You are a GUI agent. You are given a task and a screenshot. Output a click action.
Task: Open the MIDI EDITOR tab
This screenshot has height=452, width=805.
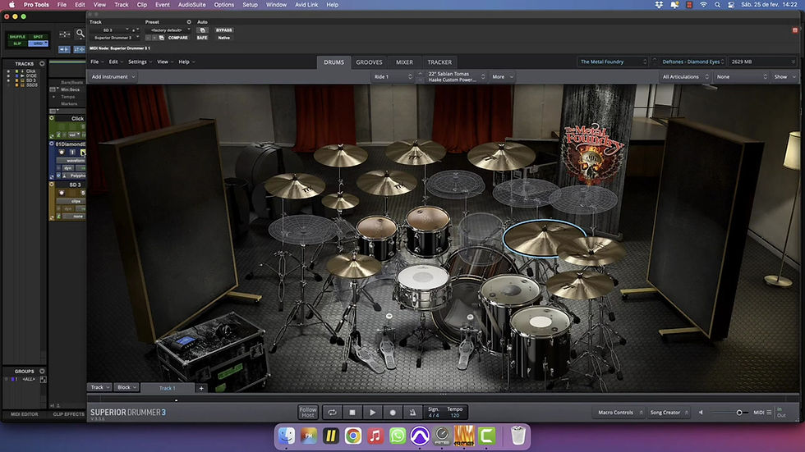pos(24,414)
